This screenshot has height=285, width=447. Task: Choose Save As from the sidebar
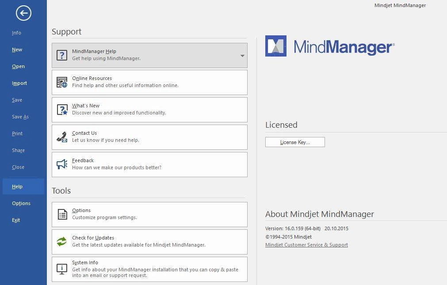(20, 117)
